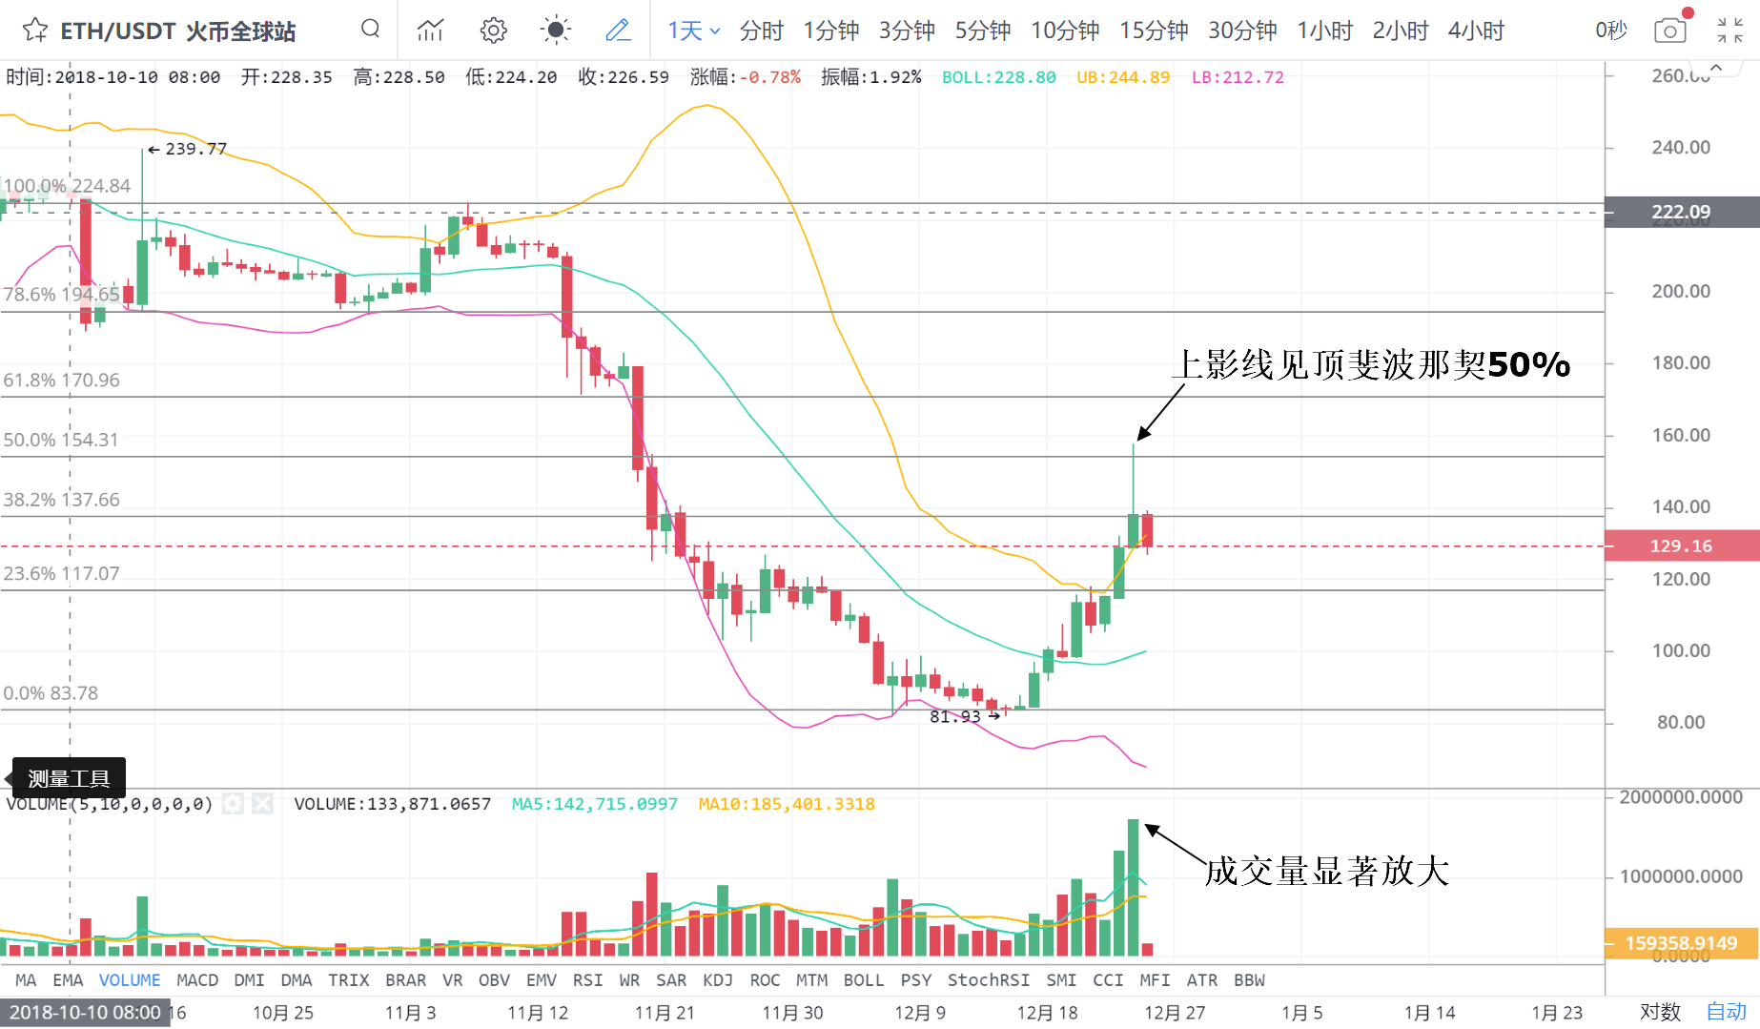
Task: Click the 222.09 price axis label
Action: point(1682,212)
